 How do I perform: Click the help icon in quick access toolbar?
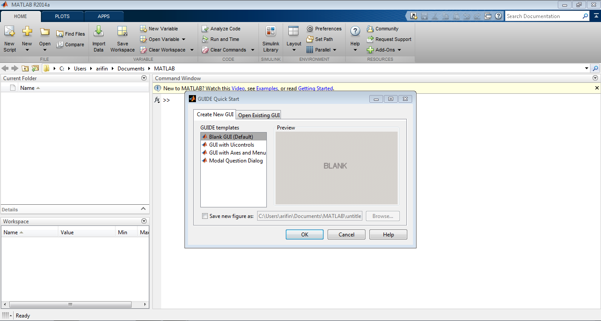coord(498,16)
